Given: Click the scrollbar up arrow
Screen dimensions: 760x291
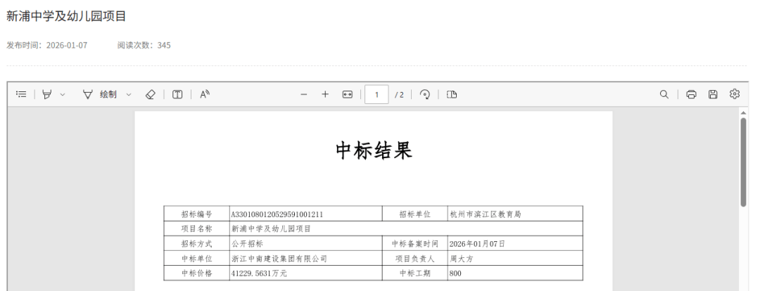Looking at the screenshot, I should click(x=743, y=112).
